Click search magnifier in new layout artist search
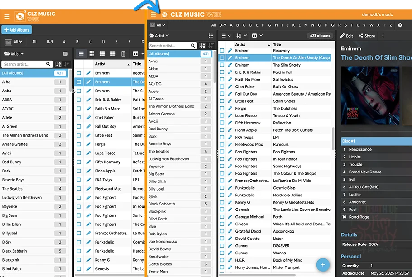 click(x=193, y=46)
